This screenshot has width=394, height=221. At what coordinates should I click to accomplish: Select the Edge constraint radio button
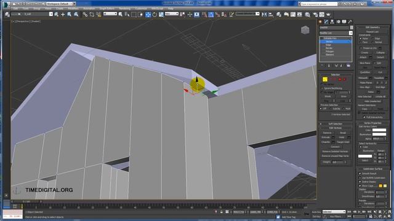[x=373, y=39]
